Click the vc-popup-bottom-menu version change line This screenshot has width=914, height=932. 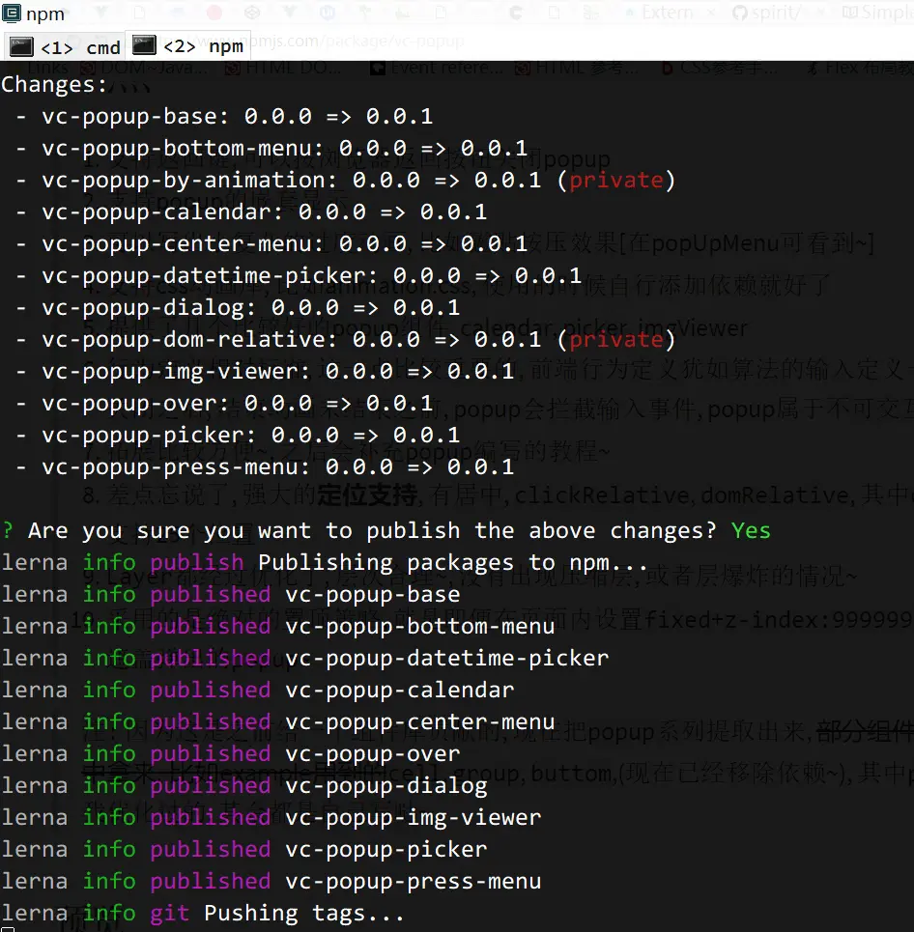coord(272,149)
